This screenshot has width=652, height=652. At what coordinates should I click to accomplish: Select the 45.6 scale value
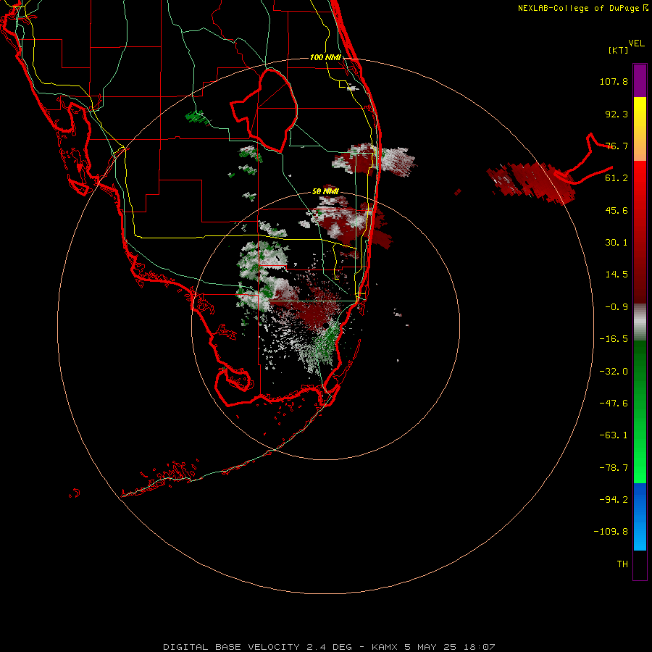click(x=617, y=210)
